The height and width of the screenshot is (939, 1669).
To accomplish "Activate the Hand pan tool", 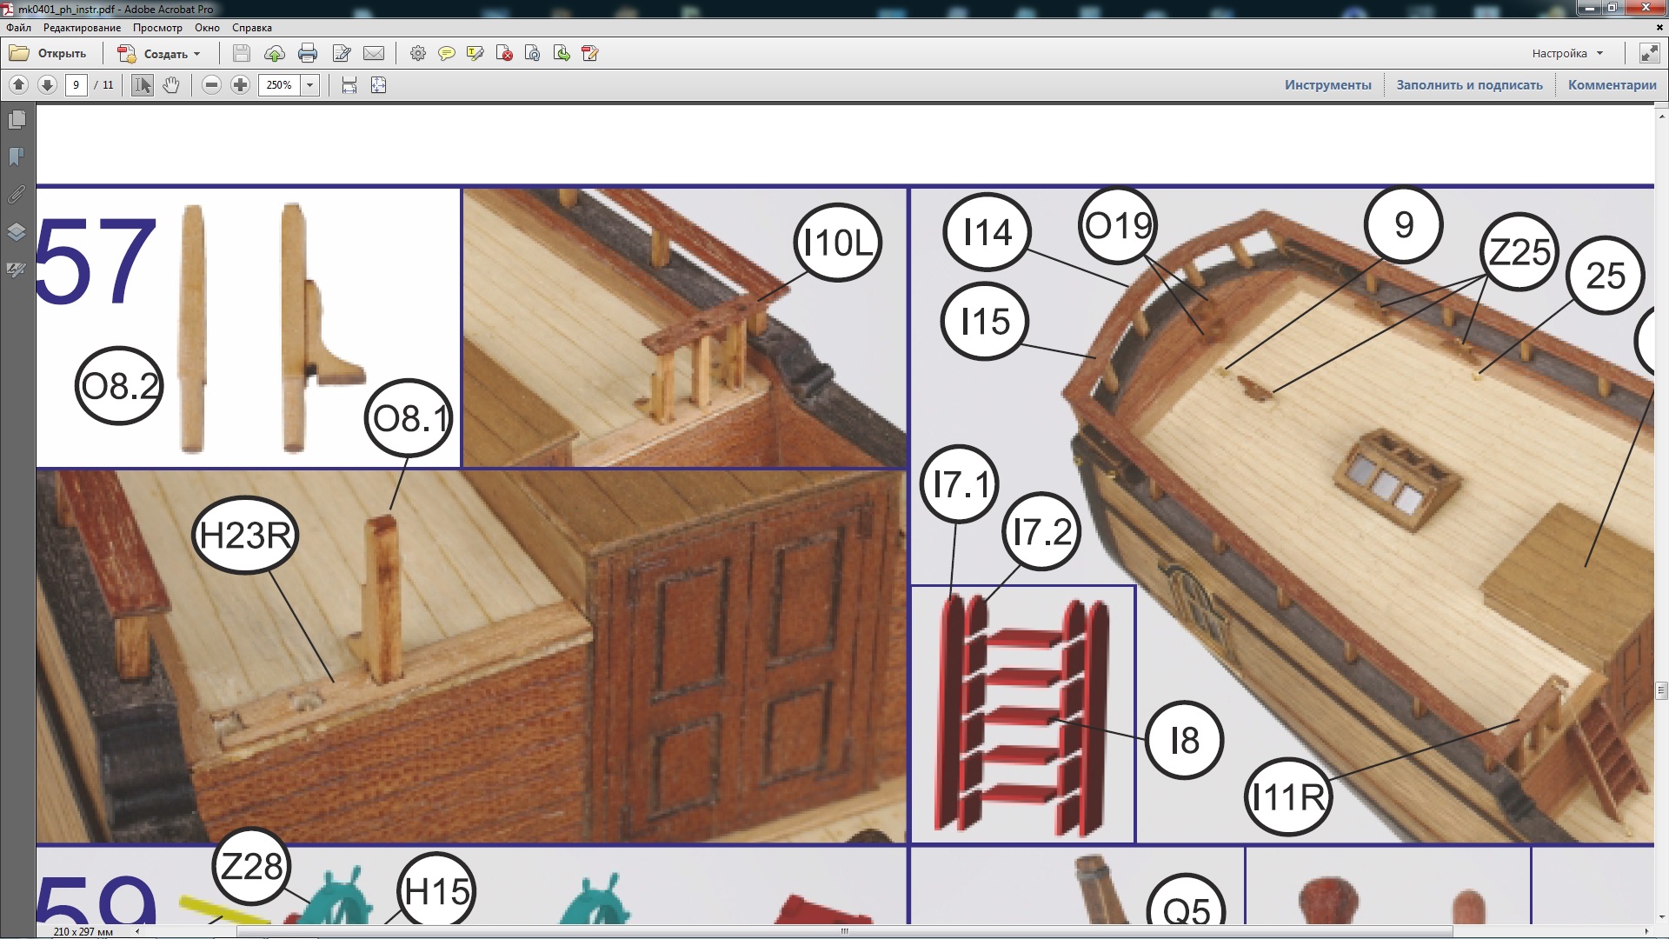I will click(x=171, y=84).
